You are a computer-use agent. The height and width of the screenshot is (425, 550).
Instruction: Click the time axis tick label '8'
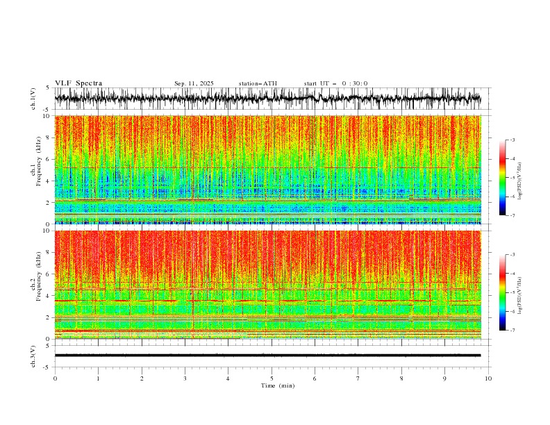coord(401,378)
